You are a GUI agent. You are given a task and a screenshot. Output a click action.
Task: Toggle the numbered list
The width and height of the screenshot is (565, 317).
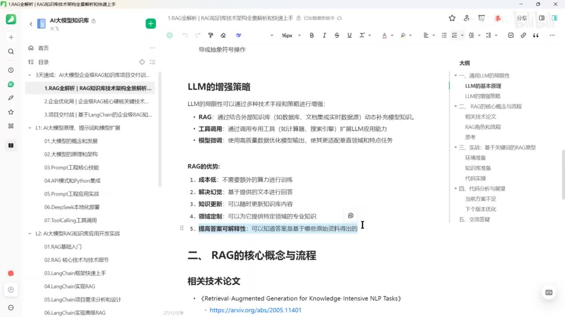pyautogui.click(x=454, y=35)
